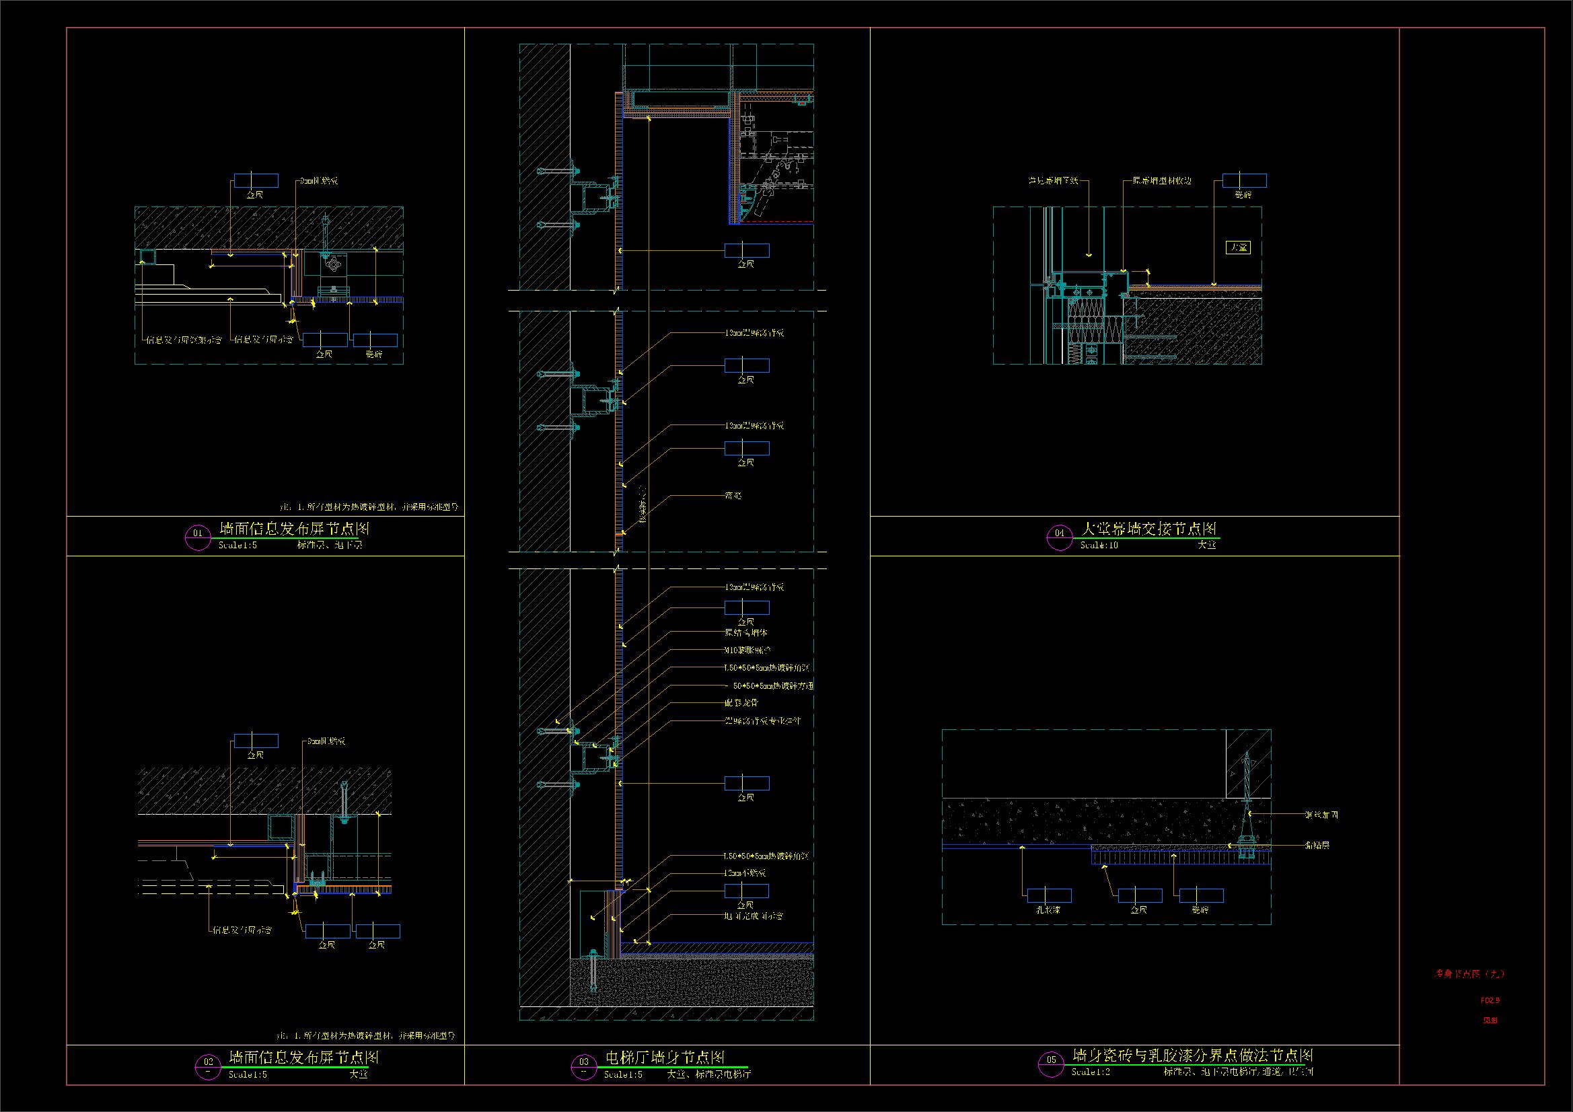1573x1112 pixels.
Task: Click the 'M10' expansion bolt annotation
Action: point(747,650)
